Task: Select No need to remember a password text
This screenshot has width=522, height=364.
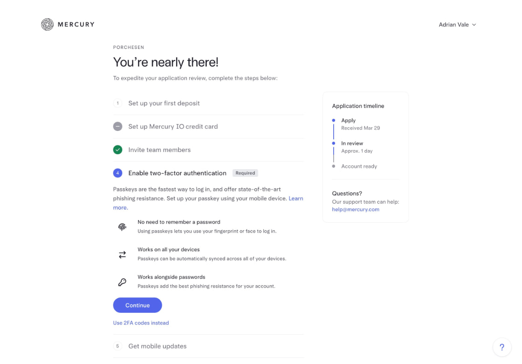Action: coord(179,222)
